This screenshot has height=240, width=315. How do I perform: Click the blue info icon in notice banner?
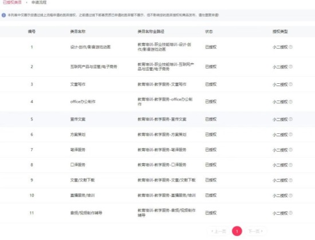coord(4,15)
